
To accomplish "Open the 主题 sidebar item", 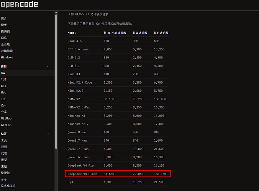I will tap(4, 167).
